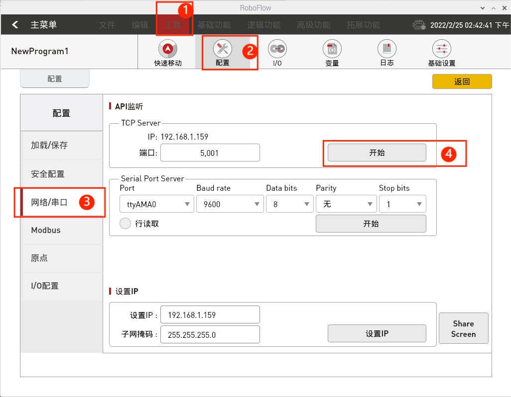This screenshot has height=397, width=511.
Task: Expand the Port ttyAMA0 dropdown
Action: coord(156,204)
